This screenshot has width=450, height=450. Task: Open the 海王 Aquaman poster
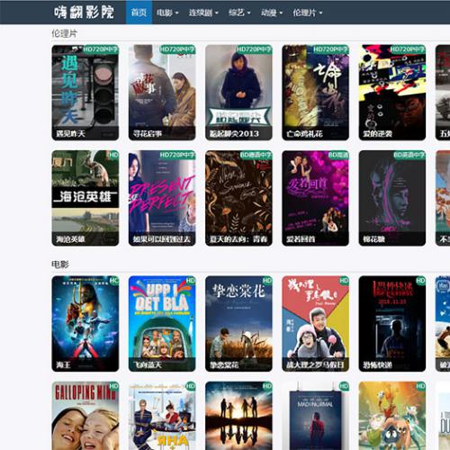85,324
